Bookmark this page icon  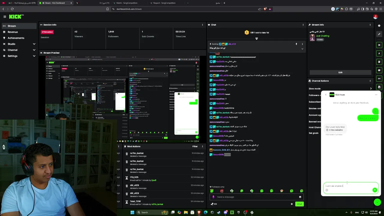[x=107, y=9]
